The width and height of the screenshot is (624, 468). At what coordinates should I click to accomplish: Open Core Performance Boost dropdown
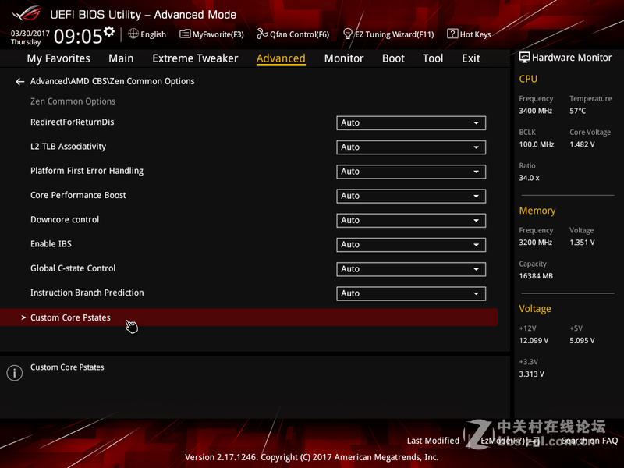[411, 196]
